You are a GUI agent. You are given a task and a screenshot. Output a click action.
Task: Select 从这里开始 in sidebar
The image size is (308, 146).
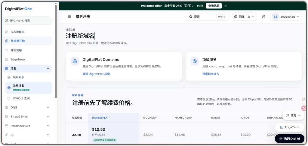[x=27, y=41]
